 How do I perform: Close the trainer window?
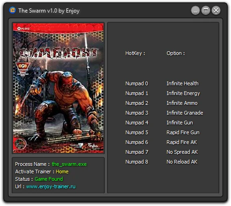[x=216, y=11]
